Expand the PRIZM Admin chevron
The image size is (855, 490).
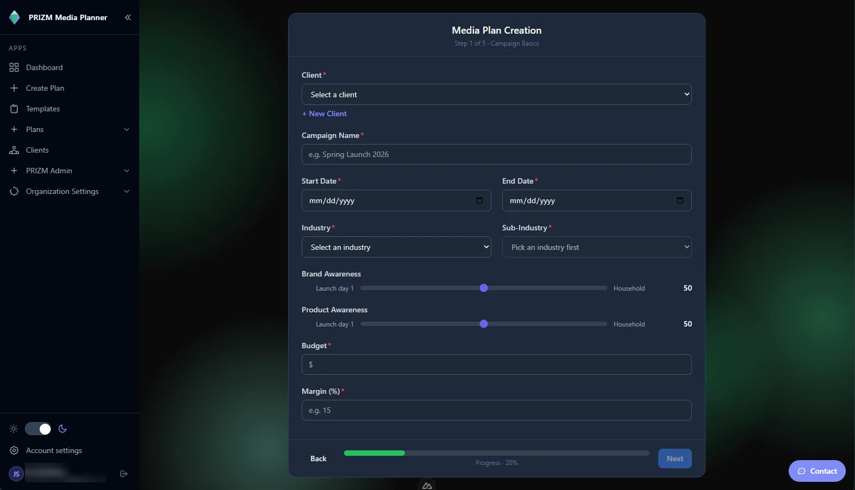tap(127, 171)
